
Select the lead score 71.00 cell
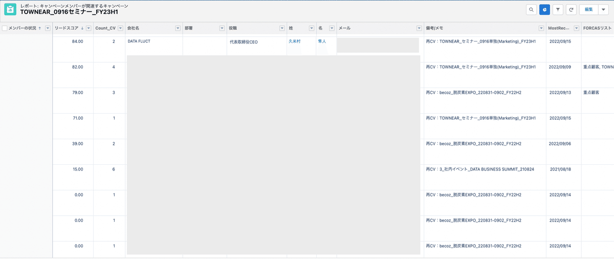(x=73, y=126)
